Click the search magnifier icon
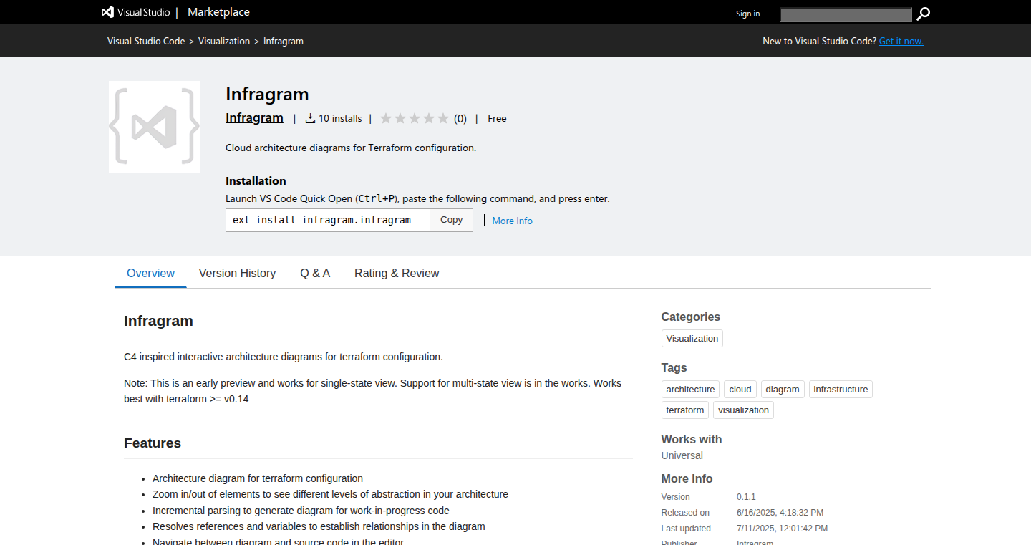Screen dimensions: 1031x545 (924, 14)
